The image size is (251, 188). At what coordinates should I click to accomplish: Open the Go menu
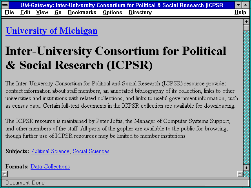(58, 13)
